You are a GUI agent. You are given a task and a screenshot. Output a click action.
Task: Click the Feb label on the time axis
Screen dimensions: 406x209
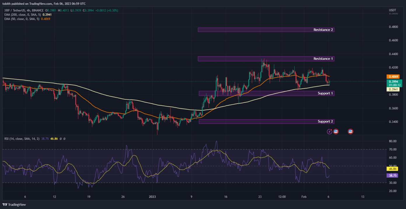point(305,197)
